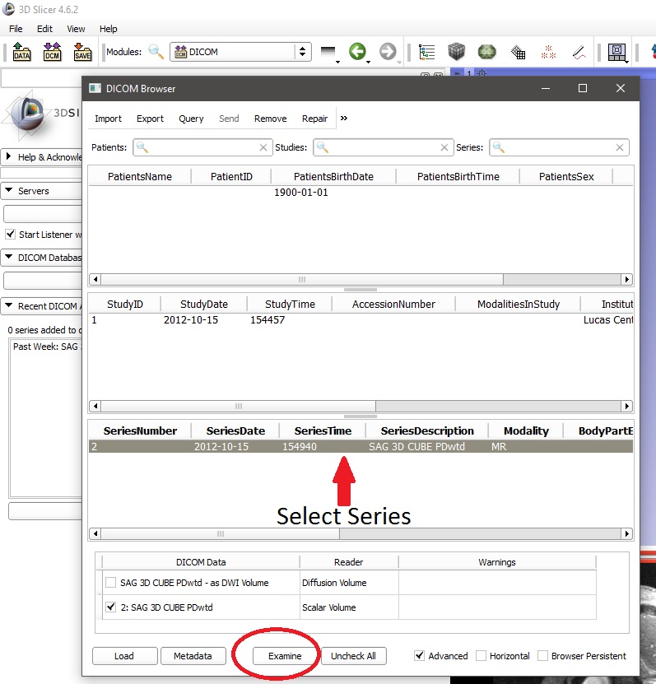Toggle the Browser Persistent checkbox
The image size is (656, 684).
click(x=543, y=656)
